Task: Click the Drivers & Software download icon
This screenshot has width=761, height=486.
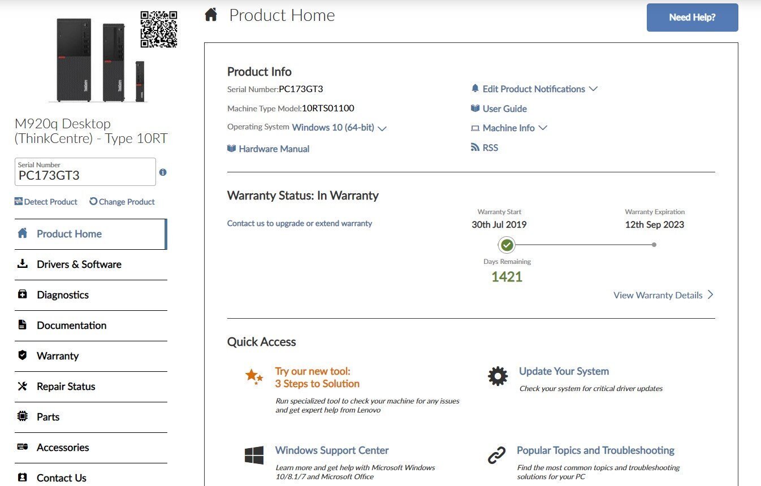Action: point(23,264)
